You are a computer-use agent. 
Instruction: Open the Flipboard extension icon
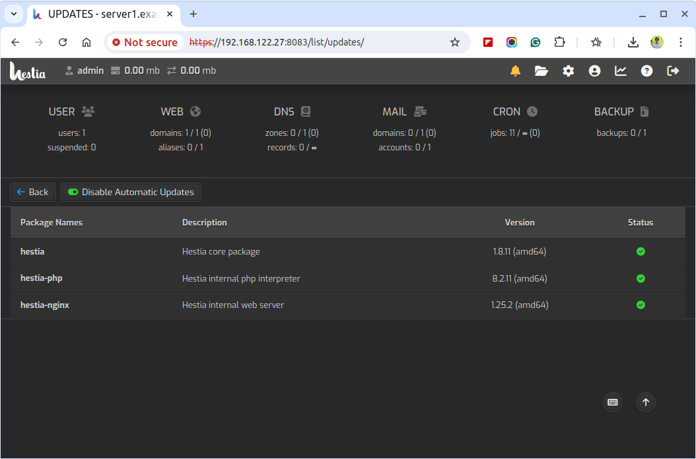[x=488, y=42]
